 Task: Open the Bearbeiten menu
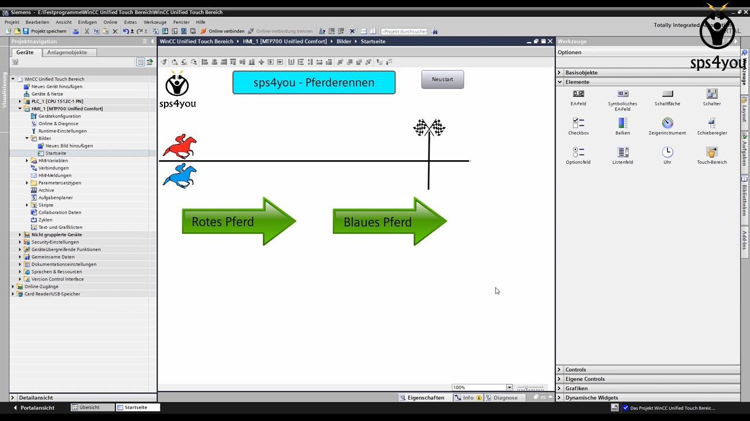click(x=37, y=22)
